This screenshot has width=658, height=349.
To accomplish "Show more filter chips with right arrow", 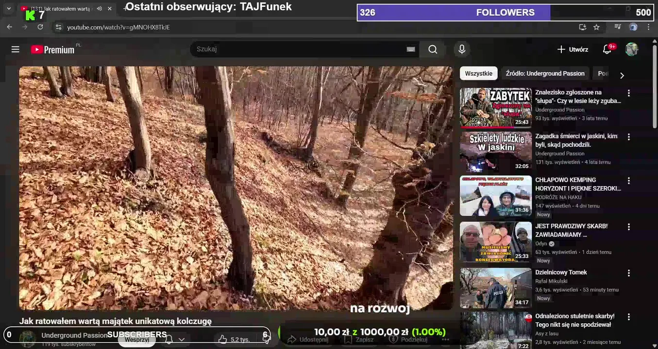I will [x=622, y=75].
